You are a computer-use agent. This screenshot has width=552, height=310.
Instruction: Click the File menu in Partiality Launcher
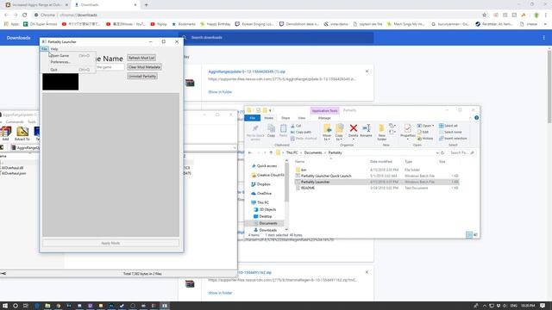point(44,49)
